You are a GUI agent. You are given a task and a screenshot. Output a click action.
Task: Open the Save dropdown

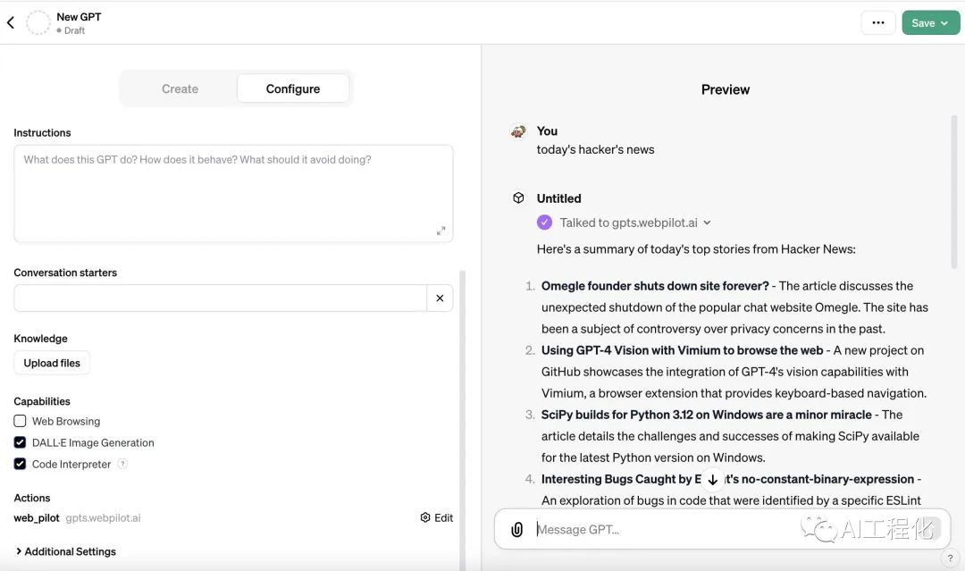(930, 23)
